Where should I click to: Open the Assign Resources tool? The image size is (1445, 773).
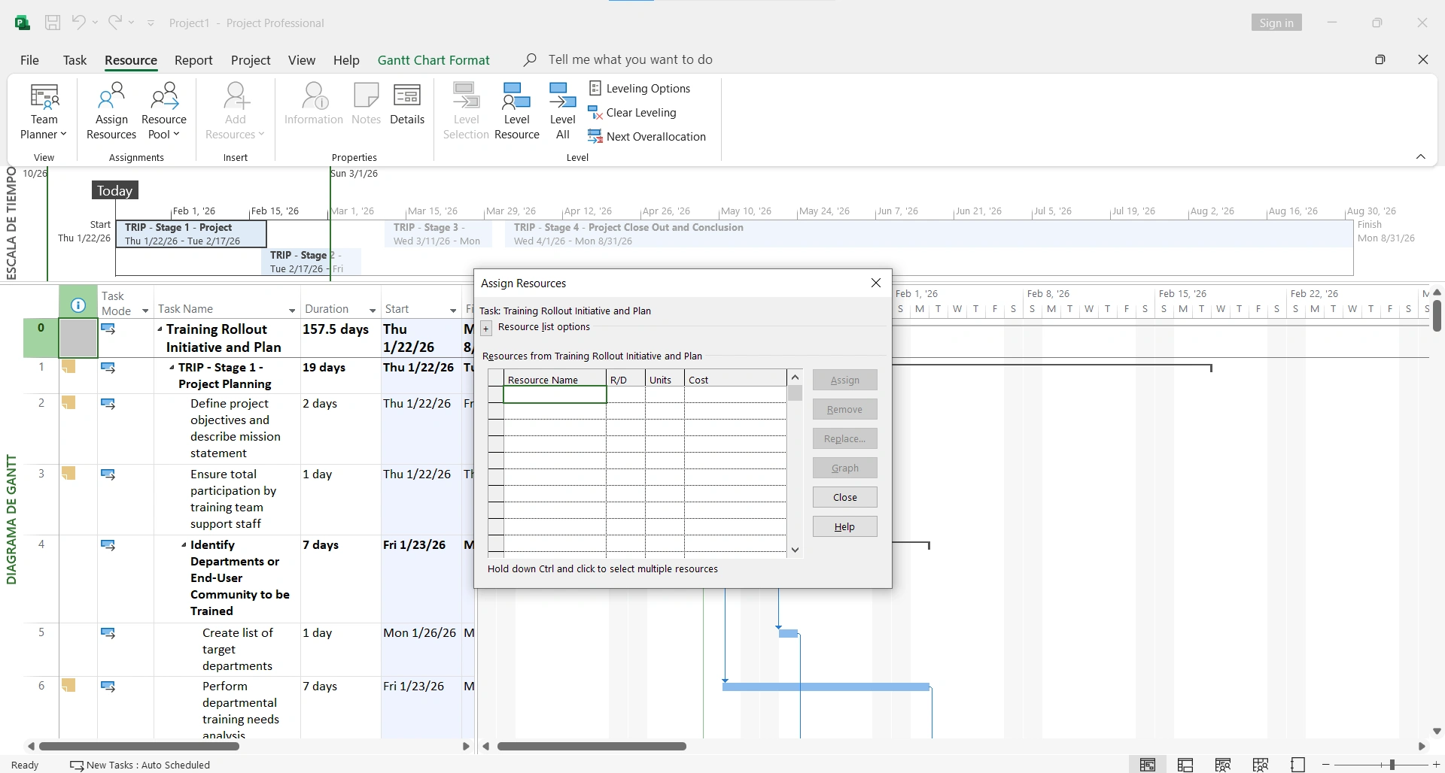pyautogui.click(x=111, y=110)
